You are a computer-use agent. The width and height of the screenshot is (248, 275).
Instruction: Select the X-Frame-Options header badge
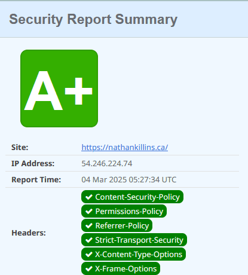121,268
